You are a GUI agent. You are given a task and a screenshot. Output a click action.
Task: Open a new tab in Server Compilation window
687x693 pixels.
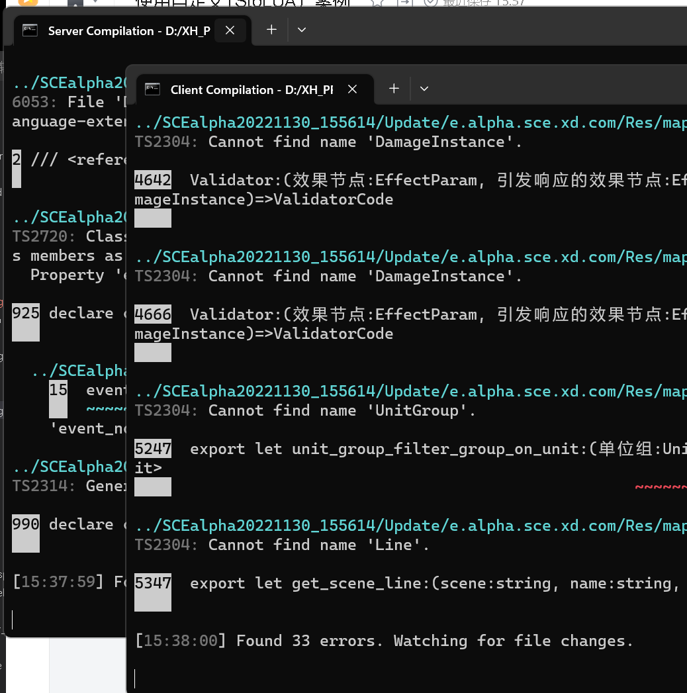click(x=271, y=30)
